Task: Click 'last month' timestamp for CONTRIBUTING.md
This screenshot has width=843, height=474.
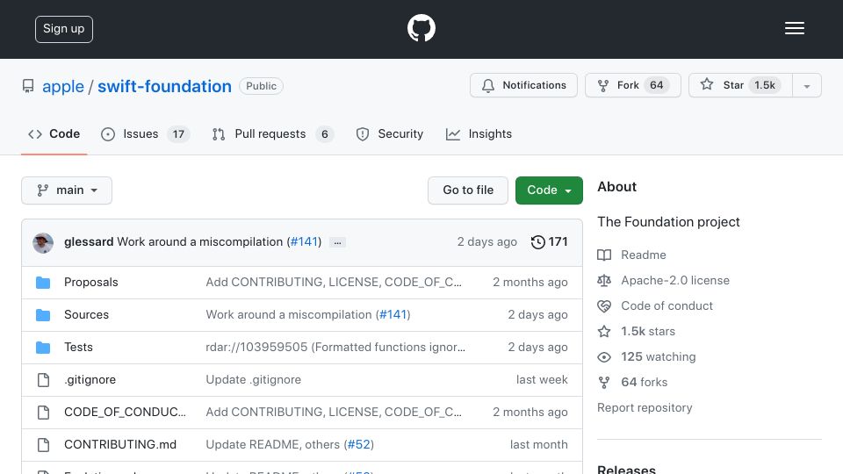Action: pos(538,444)
